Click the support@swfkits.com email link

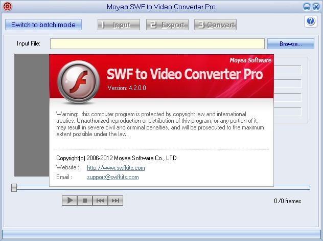coord(112,177)
